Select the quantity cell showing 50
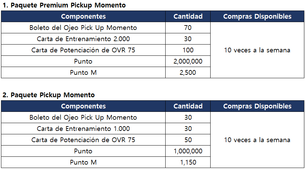Viewport: 305px width, 169px height. (x=188, y=140)
